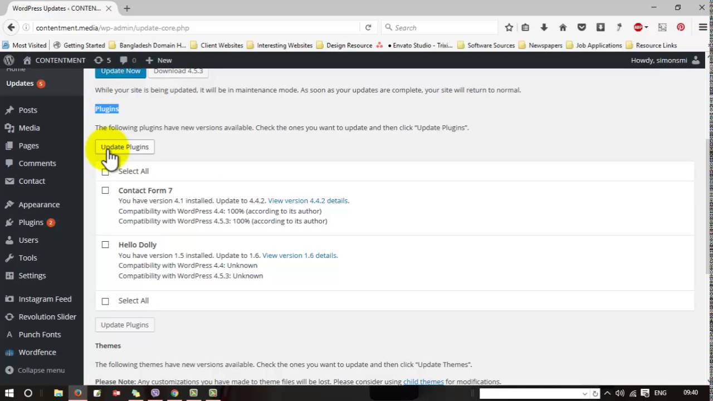This screenshot has width=713, height=401.
Task: Open the Pinterest extension icon
Action: click(x=681, y=27)
